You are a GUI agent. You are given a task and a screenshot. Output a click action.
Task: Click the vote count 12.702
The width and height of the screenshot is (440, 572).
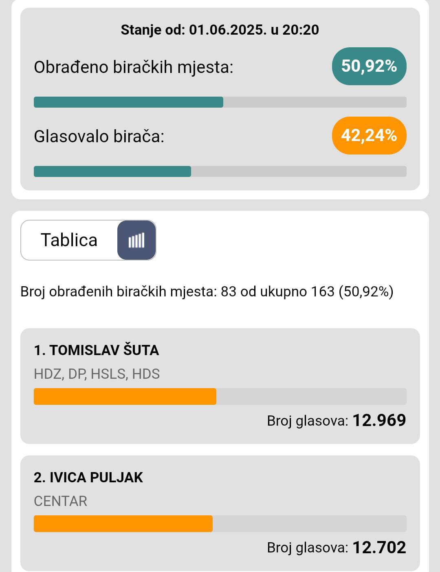click(x=379, y=548)
